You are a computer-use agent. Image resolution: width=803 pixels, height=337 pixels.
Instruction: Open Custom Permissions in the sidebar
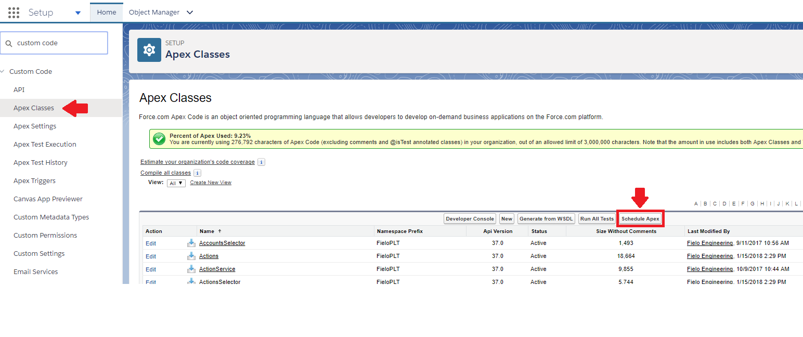coord(45,235)
